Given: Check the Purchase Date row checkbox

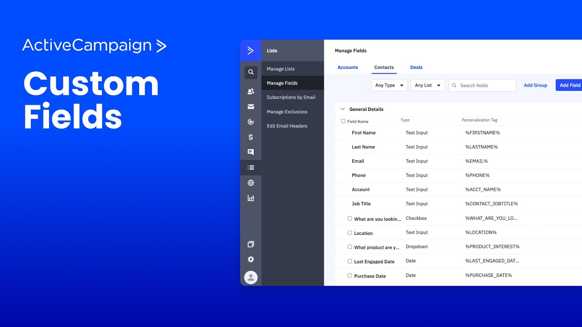Looking at the screenshot, I should click(350, 276).
